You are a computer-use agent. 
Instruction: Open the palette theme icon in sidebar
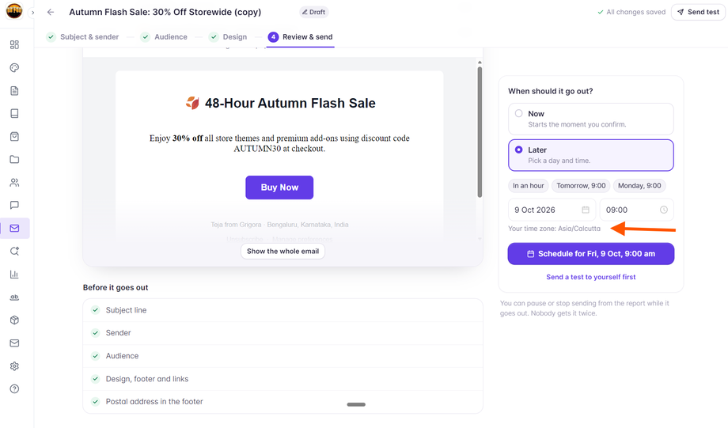(14, 68)
